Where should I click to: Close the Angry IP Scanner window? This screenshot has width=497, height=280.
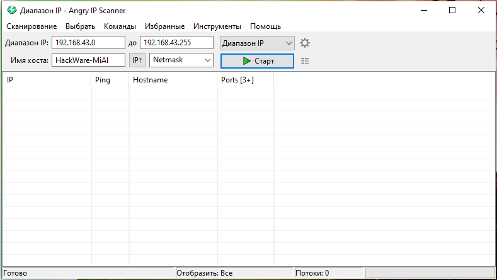click(481, 11)
